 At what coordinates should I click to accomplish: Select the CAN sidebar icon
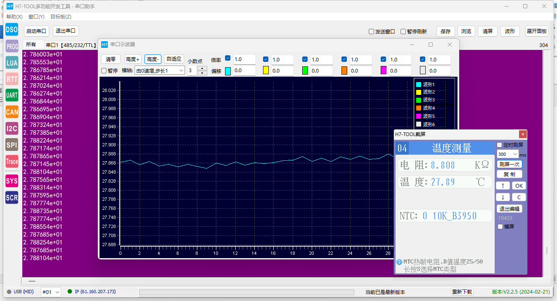(x=12, y=112)
